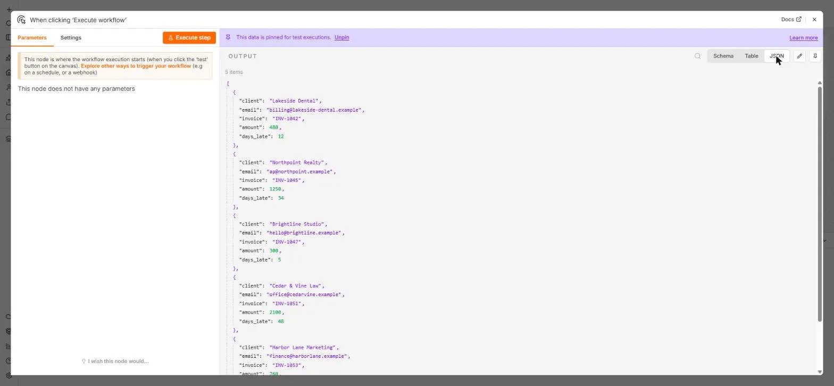This screenshot has height=386, width=834.
Task: Click the scrollbar down arrow
Action: [x=820, y=372]
